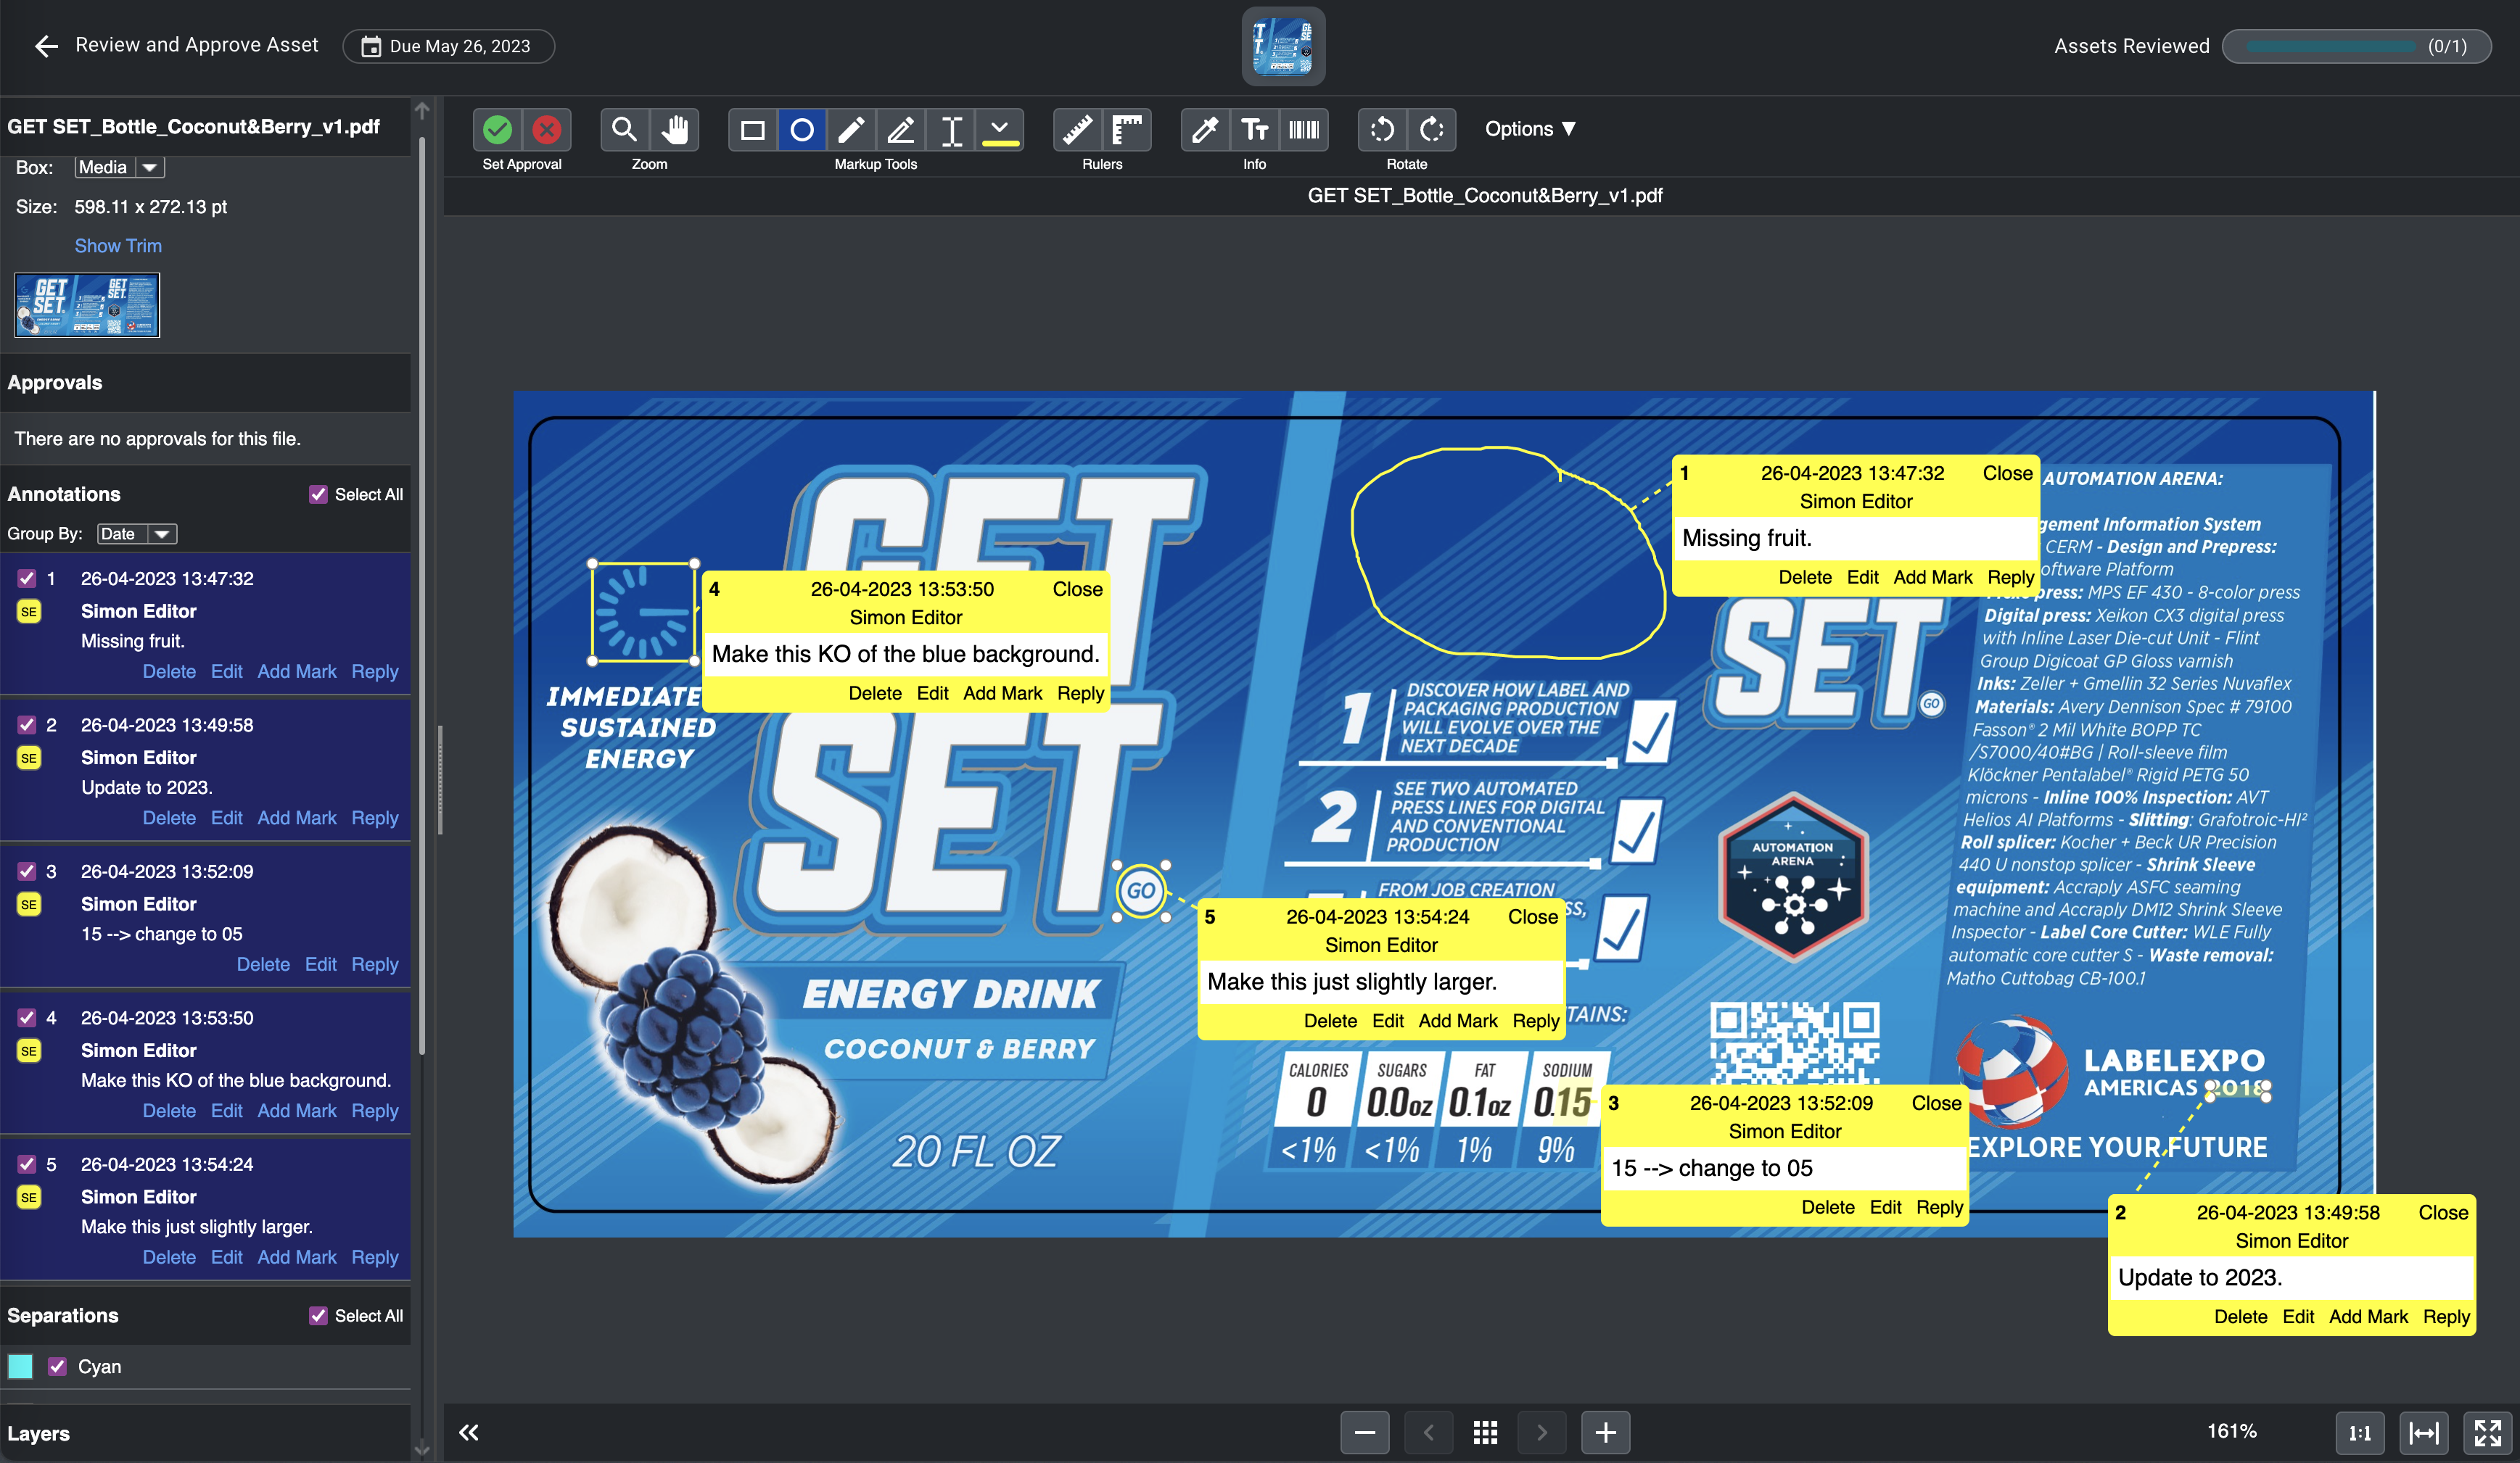
Task: Open the markup color dropdown with yellow bar
Action: [1000, 129]
